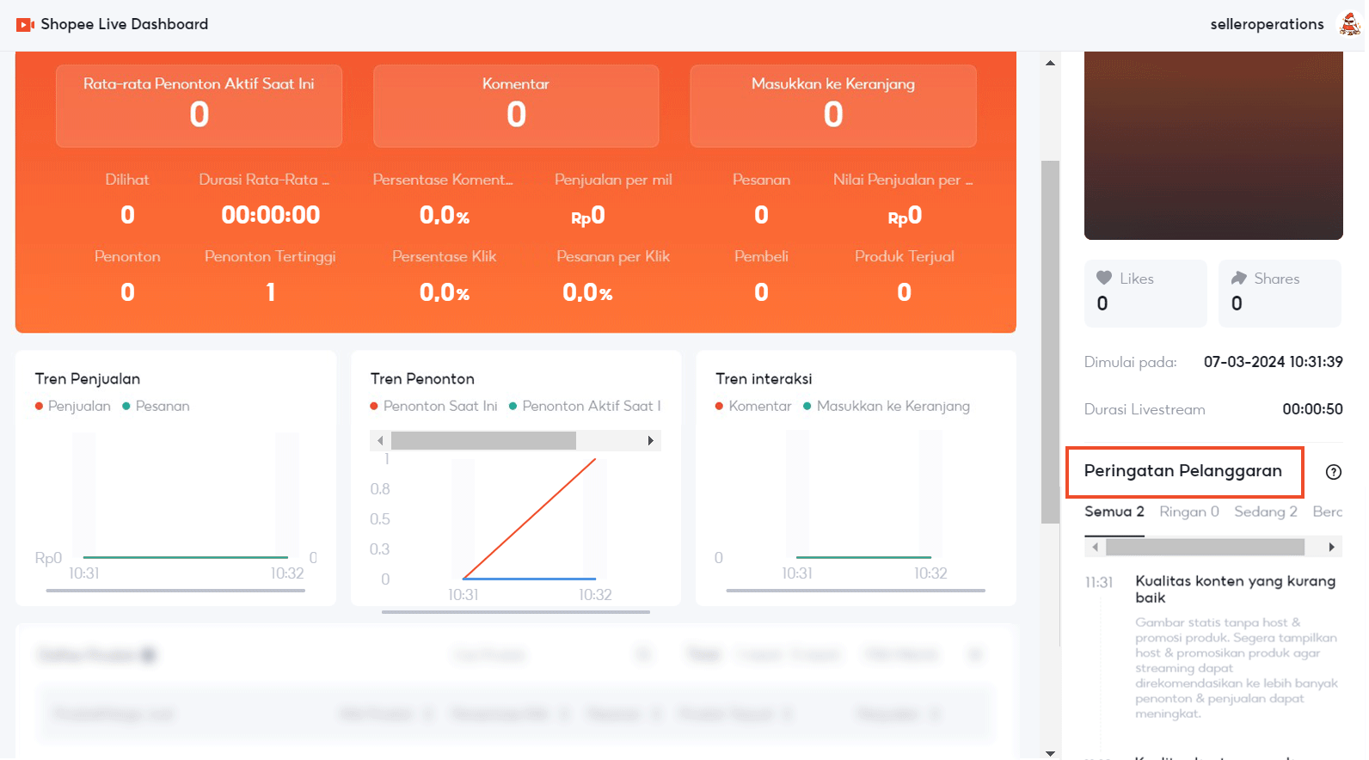Viewport: 1369px width, 760px height.
Task: Click the Rata-rata Penonton Aktif Saat Ini card
Action: pyautogui.click(x=200, y=106)
